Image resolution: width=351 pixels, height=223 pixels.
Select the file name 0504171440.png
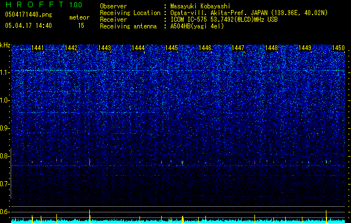pos(28,14)
